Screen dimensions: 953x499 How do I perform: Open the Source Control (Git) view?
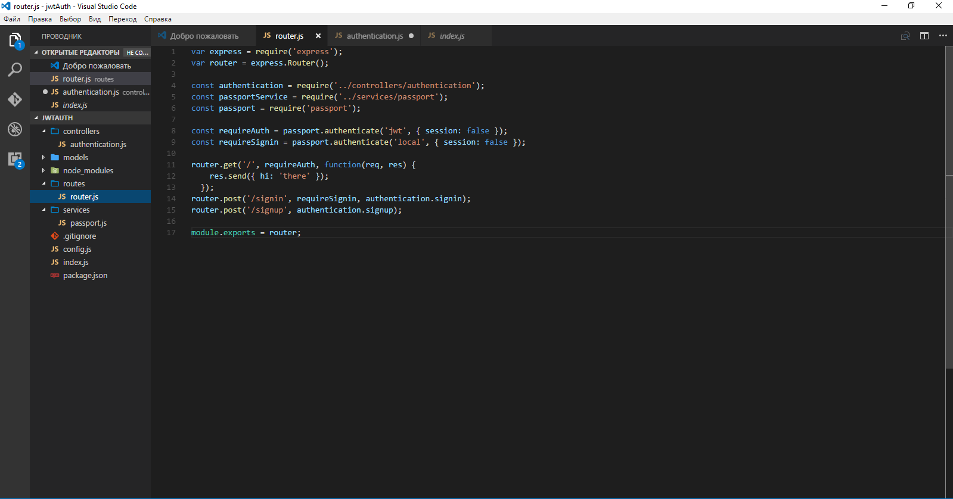[x=15, y=99]
